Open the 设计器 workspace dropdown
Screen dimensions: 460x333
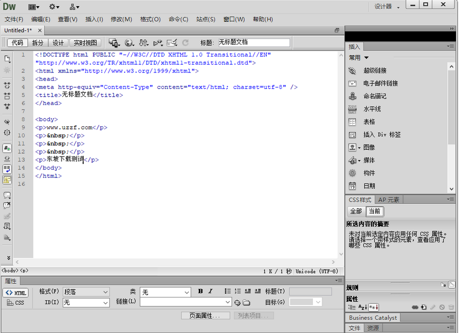coord(386,6)
